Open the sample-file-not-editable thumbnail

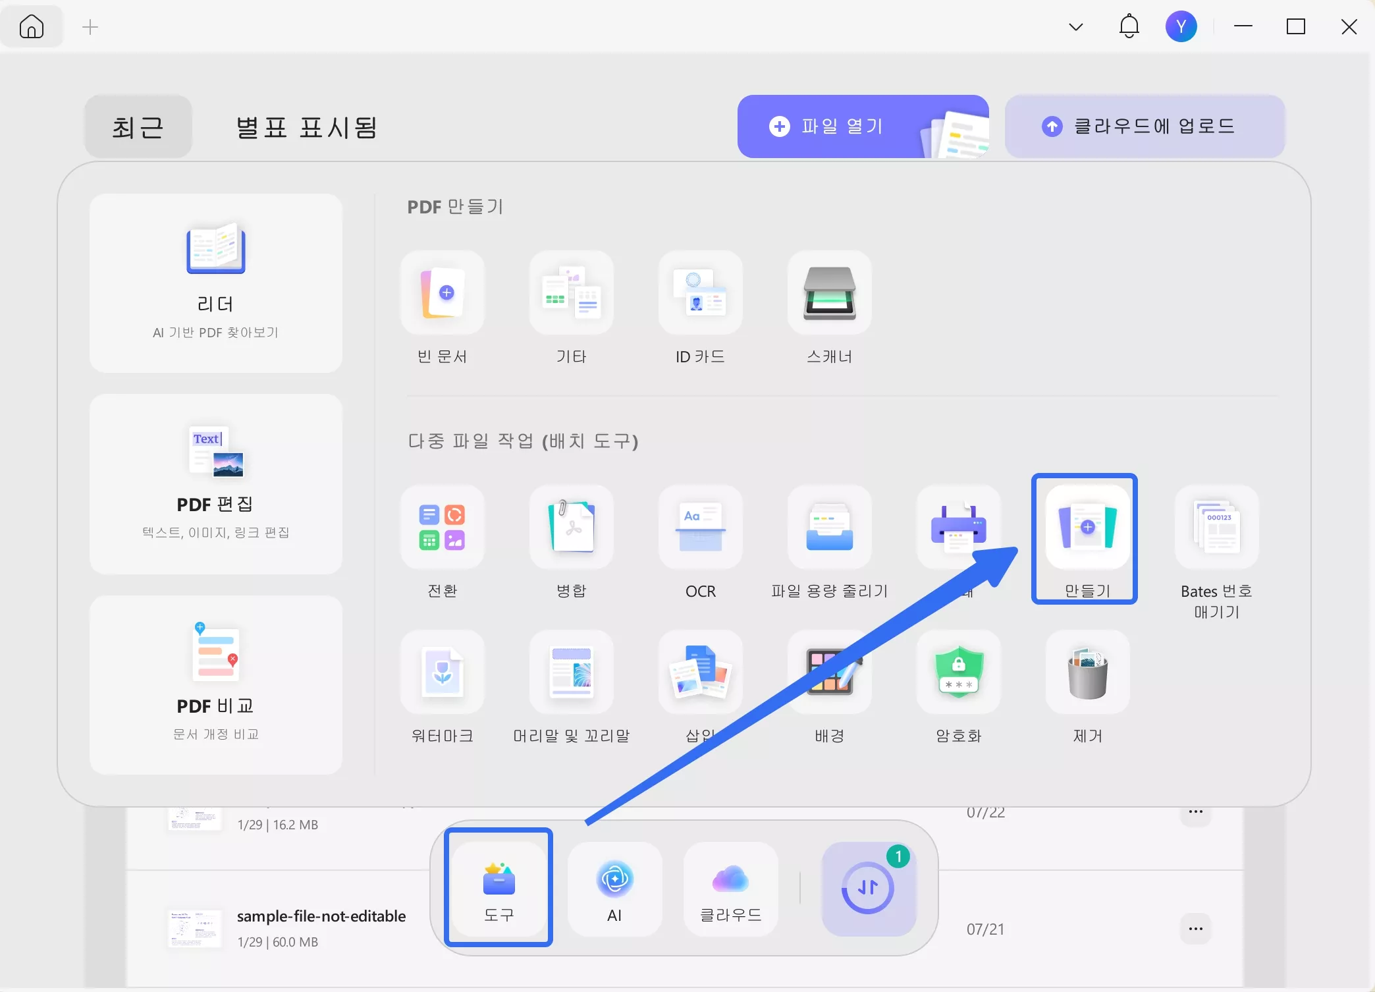[195, 928]
